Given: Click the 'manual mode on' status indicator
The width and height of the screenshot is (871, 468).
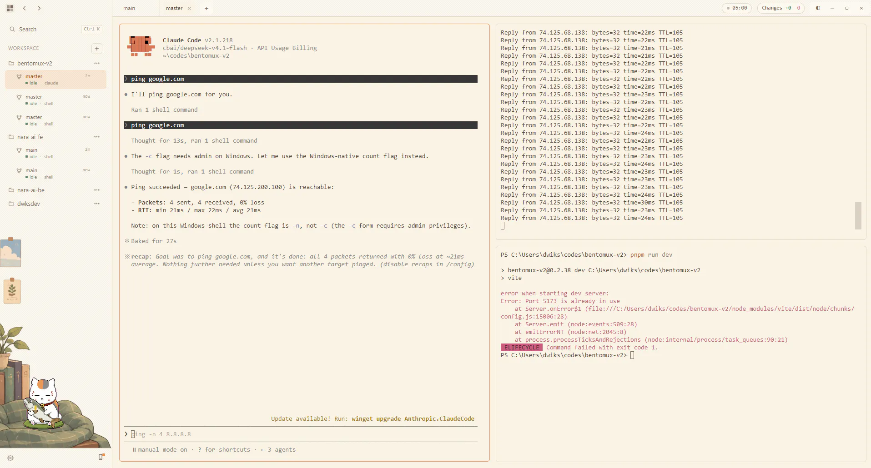Looking at the screenshot, I should click(160, 449).
